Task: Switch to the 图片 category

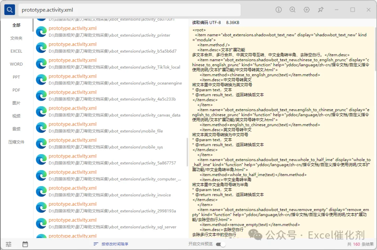Action: tap(16, 103)
